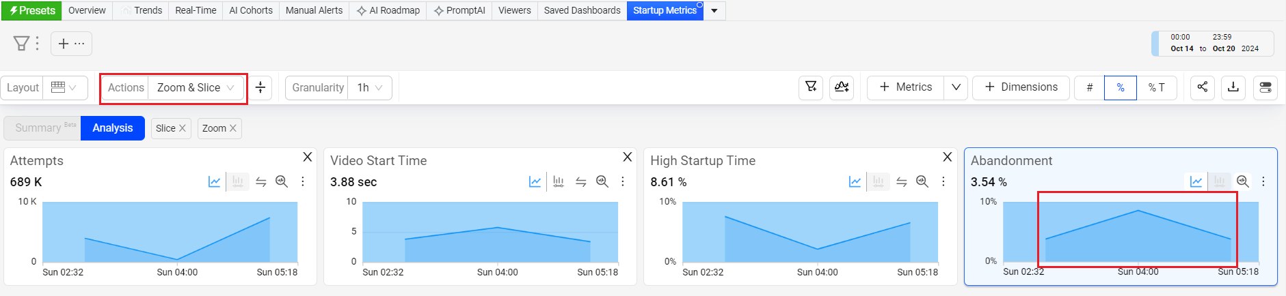Viewport: 1286px width, 296px height.
Task: Click magnifier diagnose icon on Video Start Time
Action: 602,181
